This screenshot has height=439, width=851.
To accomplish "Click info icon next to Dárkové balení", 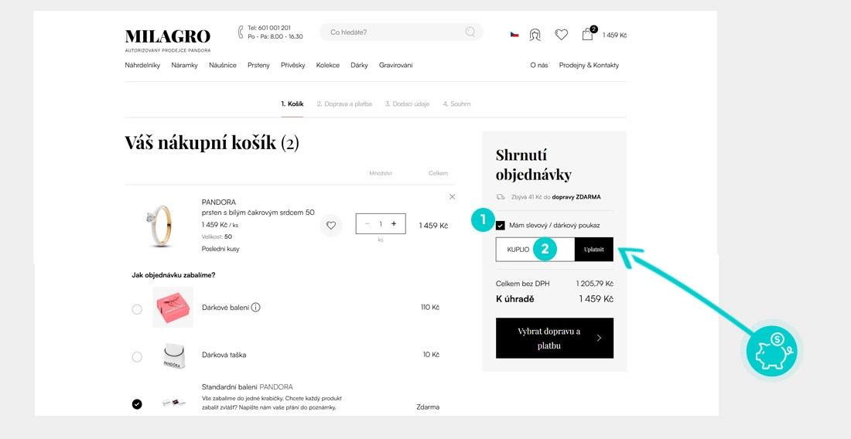I will [256, 308].
